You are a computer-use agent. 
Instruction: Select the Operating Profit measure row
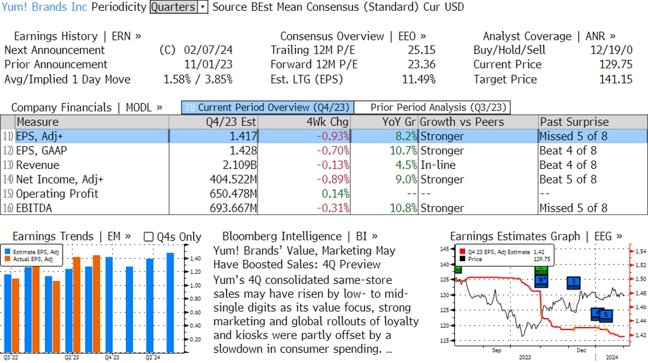[x=324, y=194]
